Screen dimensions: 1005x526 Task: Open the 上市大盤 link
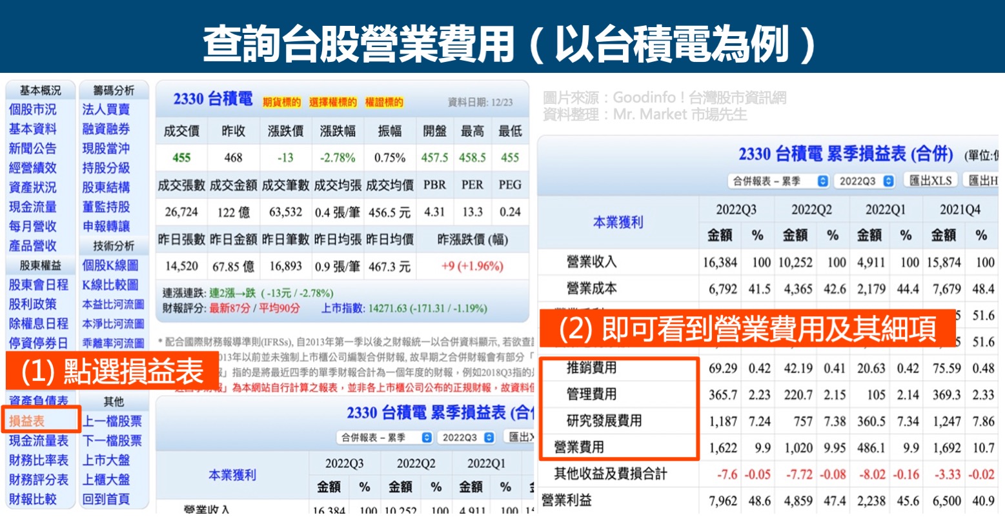[106, 460]
